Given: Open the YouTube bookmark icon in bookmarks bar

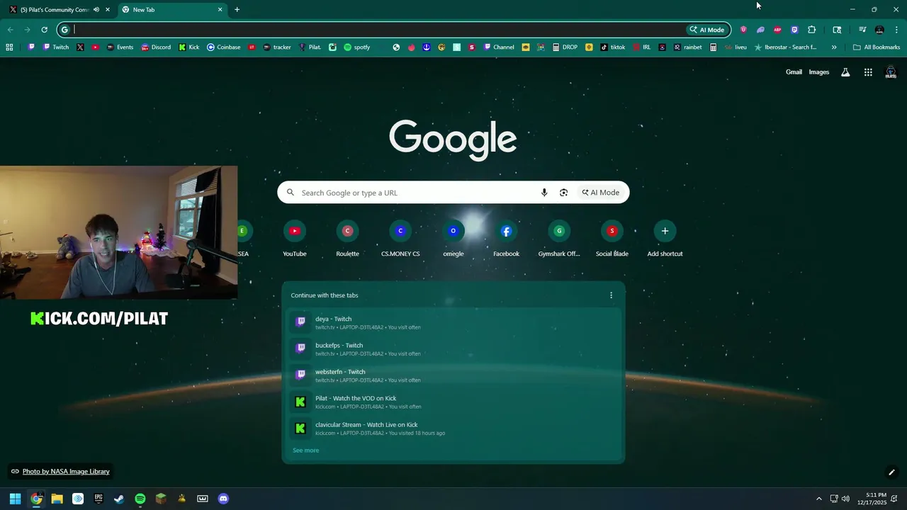Looking at the screenshot, I should (95, 47).
